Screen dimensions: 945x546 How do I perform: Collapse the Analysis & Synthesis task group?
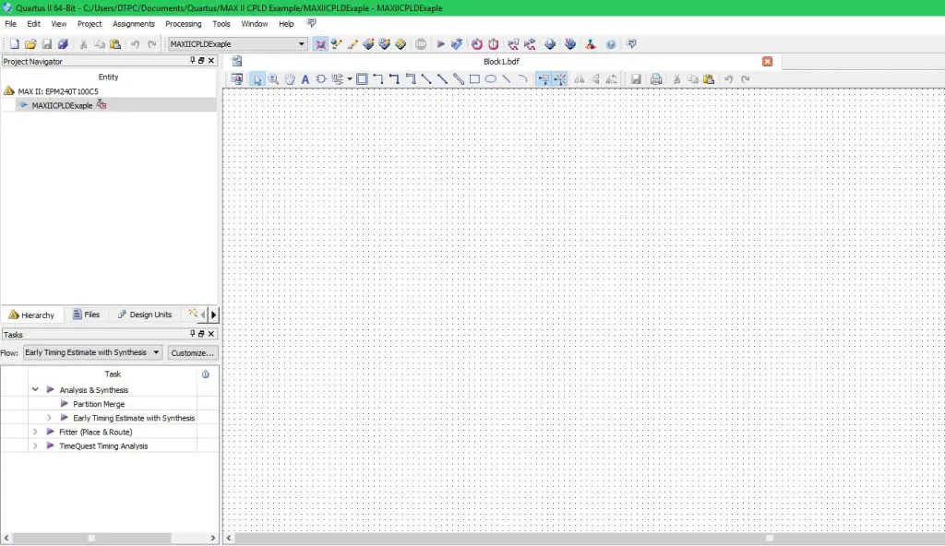tap(35, 388)
